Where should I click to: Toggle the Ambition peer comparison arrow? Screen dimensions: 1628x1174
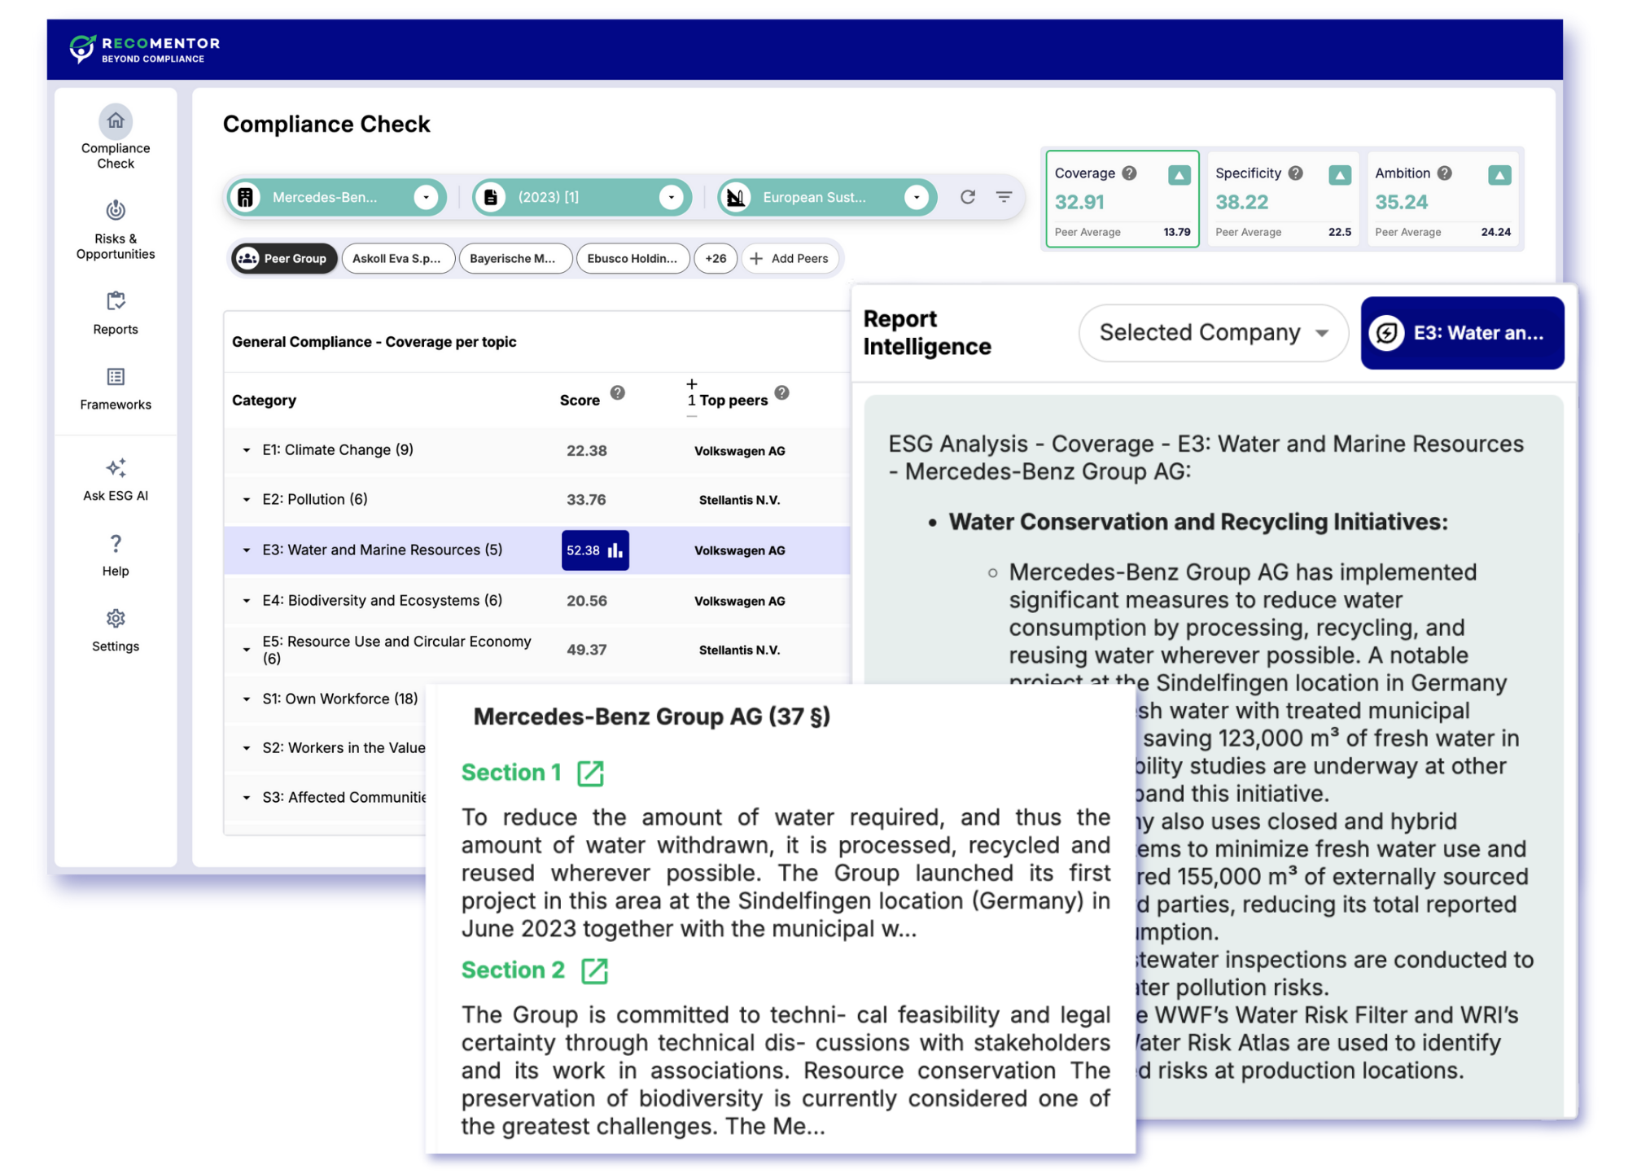pyautogui.click(x=1499, y=173)
